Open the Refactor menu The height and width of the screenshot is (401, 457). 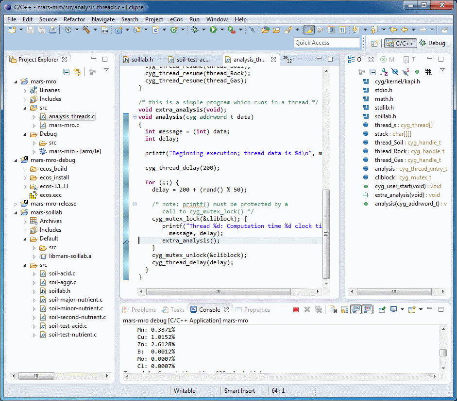(74, 19)
